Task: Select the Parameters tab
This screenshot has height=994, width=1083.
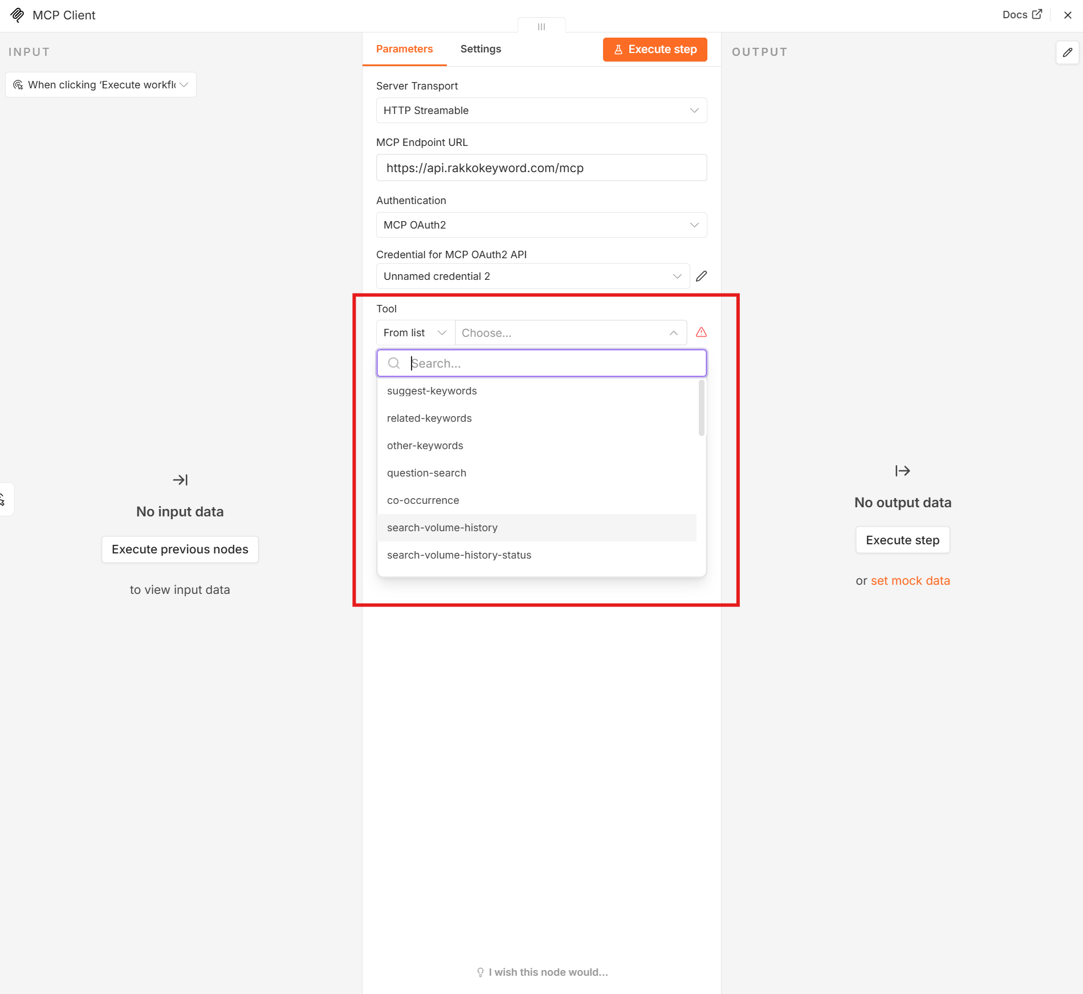Action: coord(404,49)
